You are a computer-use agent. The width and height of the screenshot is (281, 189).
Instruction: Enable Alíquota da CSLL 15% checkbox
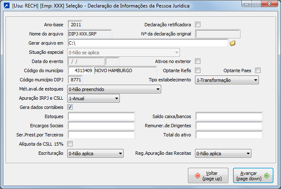(70, 144)
